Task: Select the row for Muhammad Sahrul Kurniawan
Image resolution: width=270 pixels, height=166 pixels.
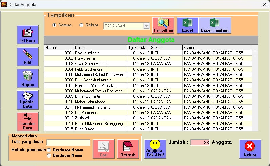Action: 148,75
